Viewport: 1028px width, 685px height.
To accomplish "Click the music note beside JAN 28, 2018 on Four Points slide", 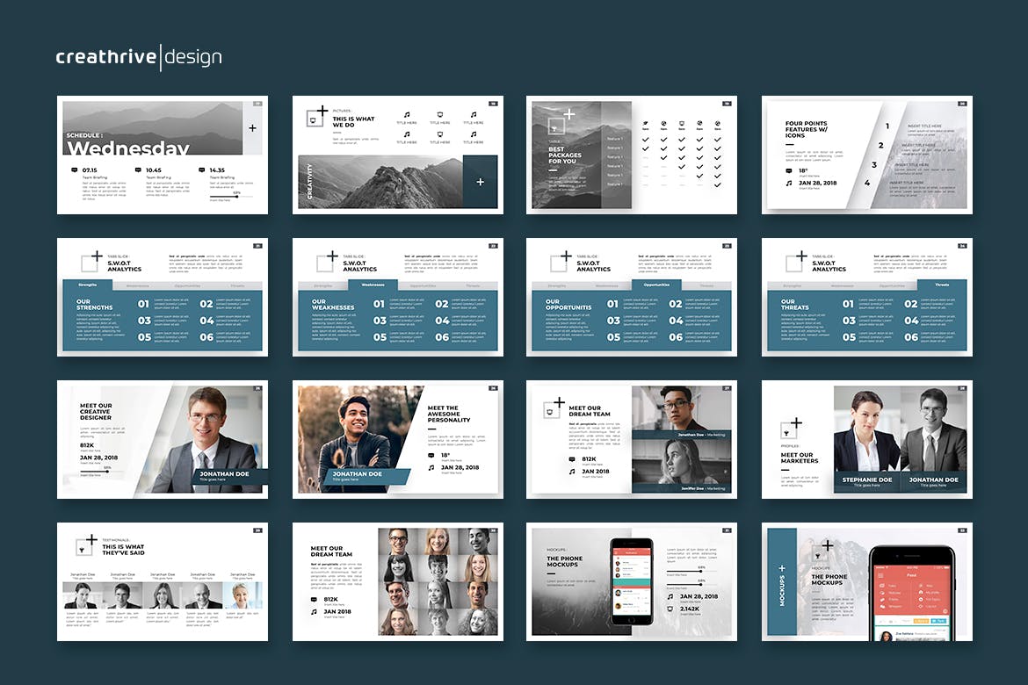I will 788,184.
